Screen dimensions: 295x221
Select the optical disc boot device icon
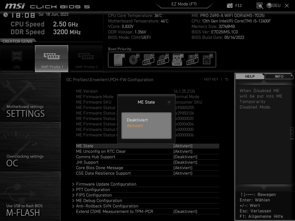click(x=134, y=60)
